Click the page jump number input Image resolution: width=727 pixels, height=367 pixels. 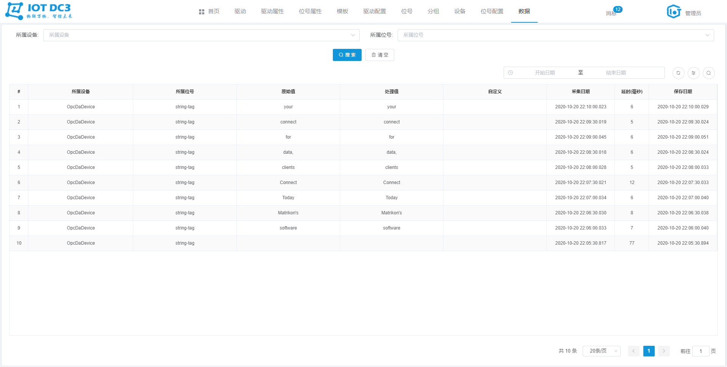700,351
